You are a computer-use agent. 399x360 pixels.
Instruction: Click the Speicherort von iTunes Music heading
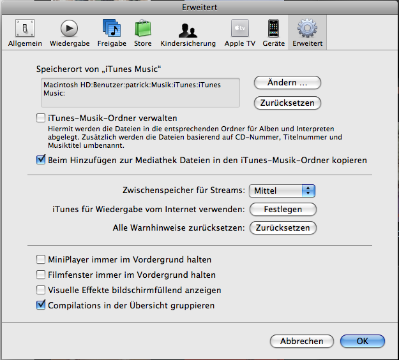point(99,69)
